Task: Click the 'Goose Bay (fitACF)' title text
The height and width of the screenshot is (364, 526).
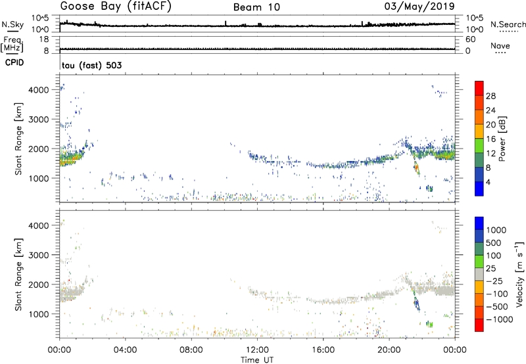Action: pos(116,7)
